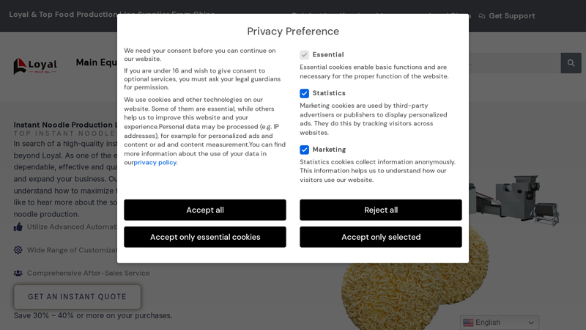
Task: Click the search magnifier icon
Action: click(571, 63)
